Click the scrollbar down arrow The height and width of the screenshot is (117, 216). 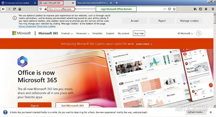point(214,106)
